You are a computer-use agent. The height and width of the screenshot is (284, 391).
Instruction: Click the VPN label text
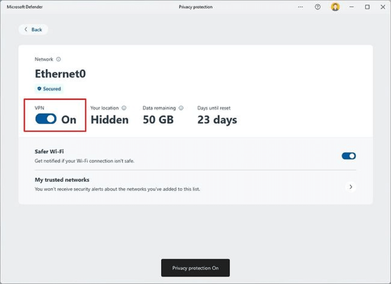click(39, 108)
